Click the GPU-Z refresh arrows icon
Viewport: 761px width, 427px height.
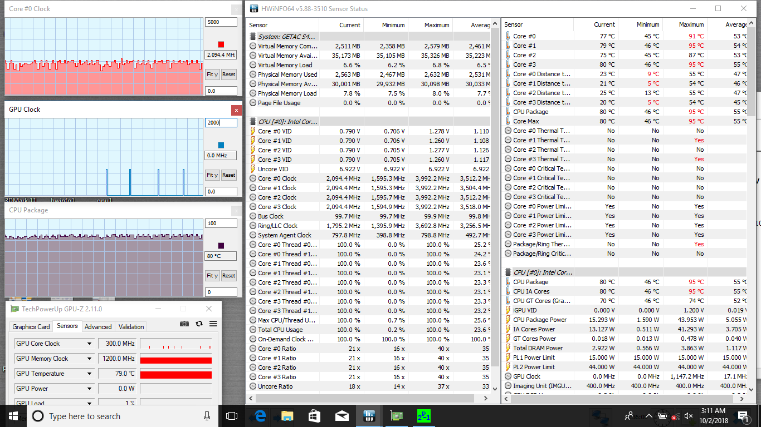(199, 324)
